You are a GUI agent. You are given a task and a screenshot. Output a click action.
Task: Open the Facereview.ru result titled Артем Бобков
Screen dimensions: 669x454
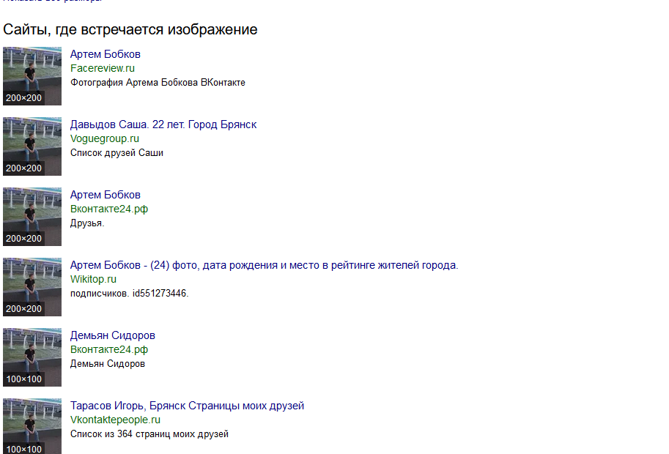pos(105,54)
